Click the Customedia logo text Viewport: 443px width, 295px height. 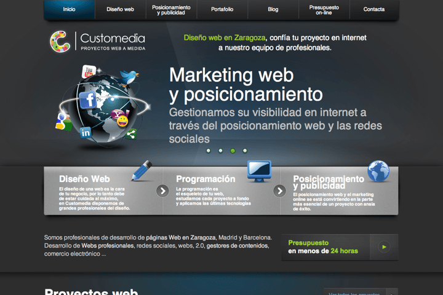tap(113, 42)
